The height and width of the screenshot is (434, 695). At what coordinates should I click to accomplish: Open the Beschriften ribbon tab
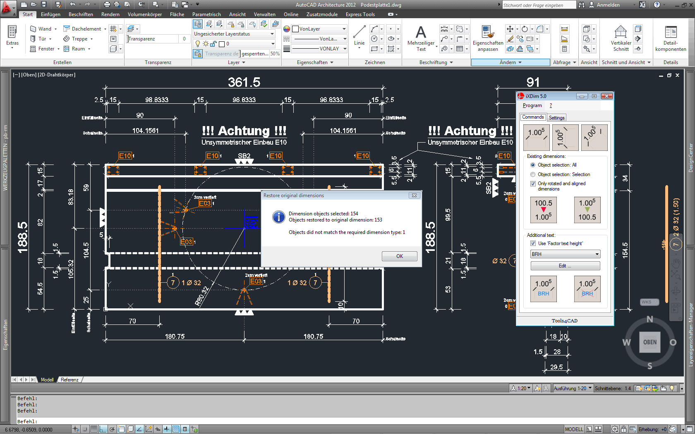(x=81, y=14)
